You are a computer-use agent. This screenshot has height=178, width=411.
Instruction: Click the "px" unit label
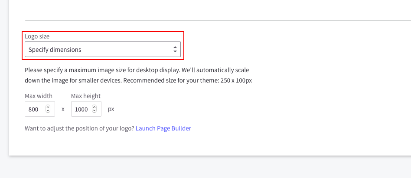tap(111, 109)
